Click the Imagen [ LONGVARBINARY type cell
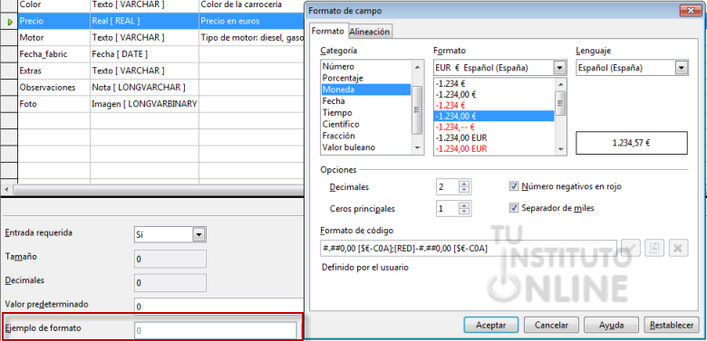 click(x=144, y=104)
